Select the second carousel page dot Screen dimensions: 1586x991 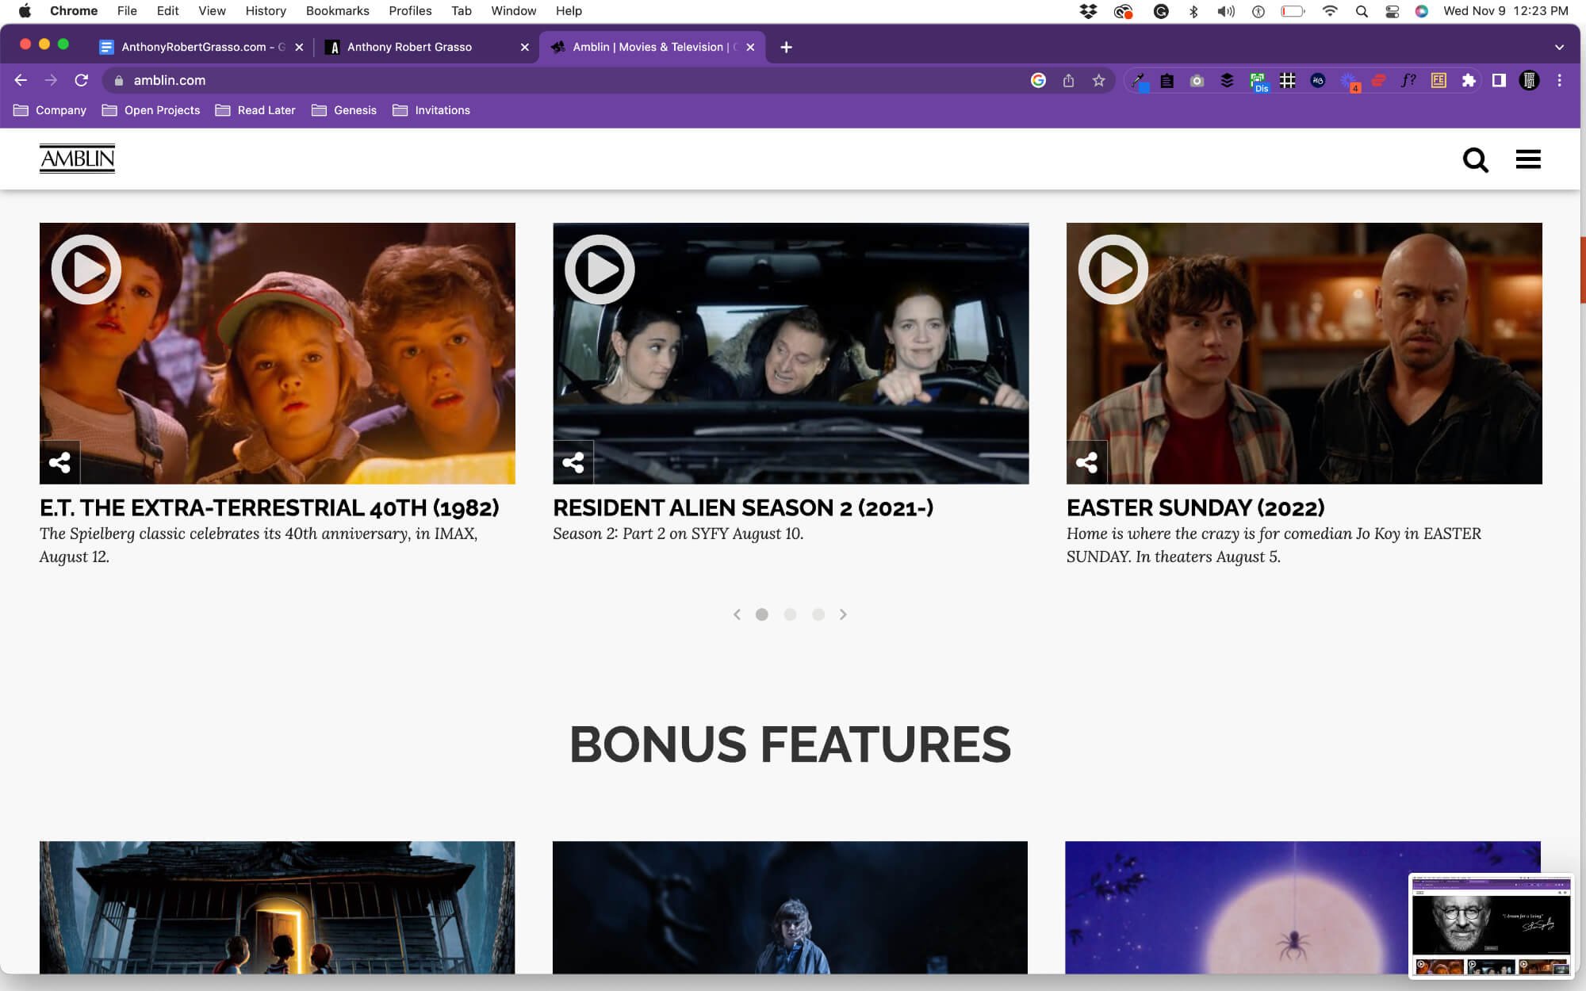(x=790, y=614)
